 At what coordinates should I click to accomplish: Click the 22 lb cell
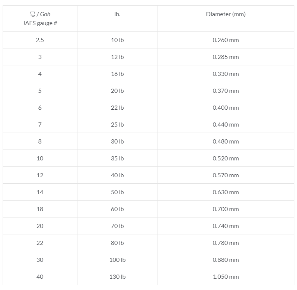point(117,108)
